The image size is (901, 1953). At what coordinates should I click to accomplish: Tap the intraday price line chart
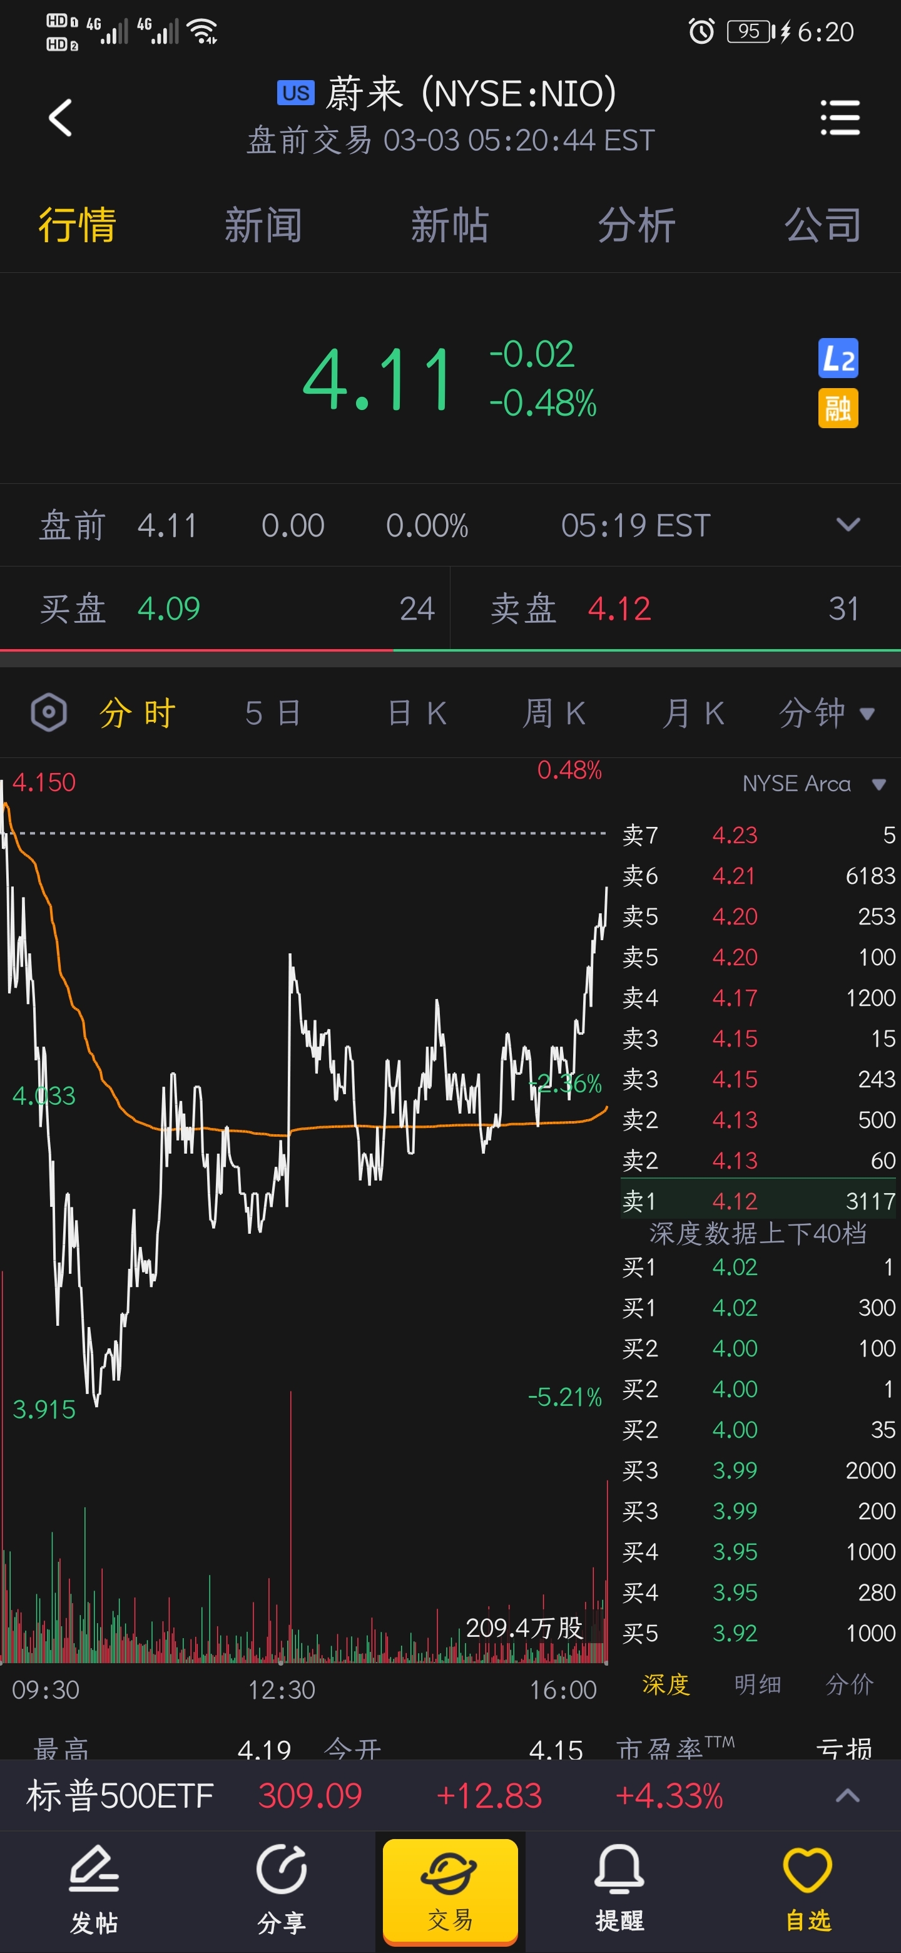[305, 1092]
